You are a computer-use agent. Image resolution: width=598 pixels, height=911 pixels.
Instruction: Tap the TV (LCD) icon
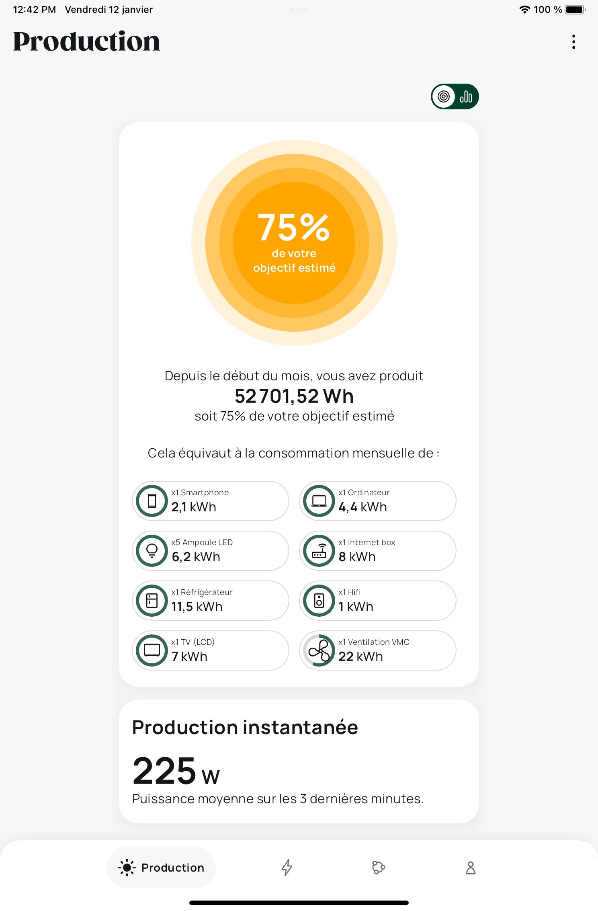pos(152,650)
